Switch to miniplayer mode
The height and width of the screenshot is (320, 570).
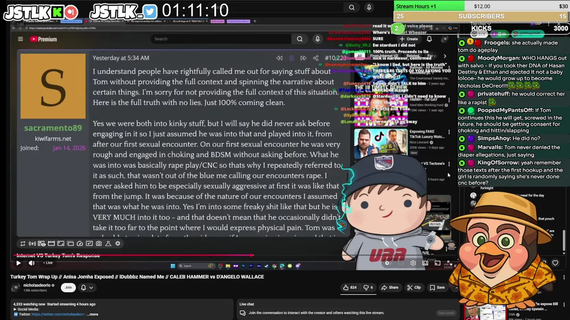[425, 263]
